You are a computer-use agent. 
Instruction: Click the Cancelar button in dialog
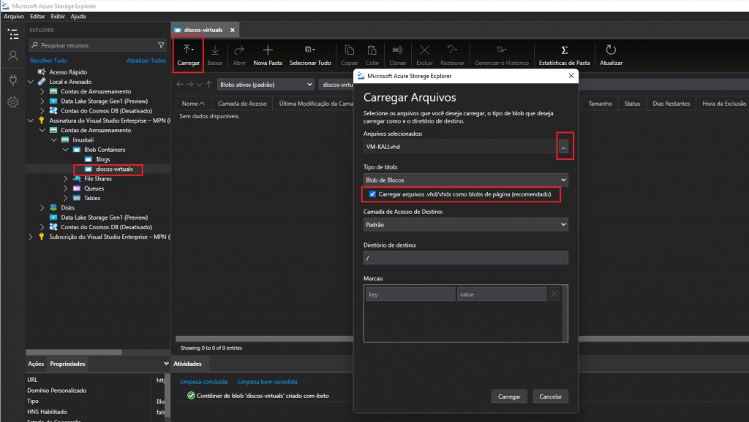tap(550, 396)
